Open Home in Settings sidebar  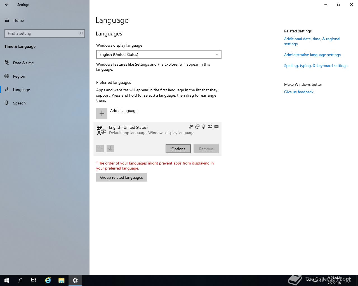point(45,20)
